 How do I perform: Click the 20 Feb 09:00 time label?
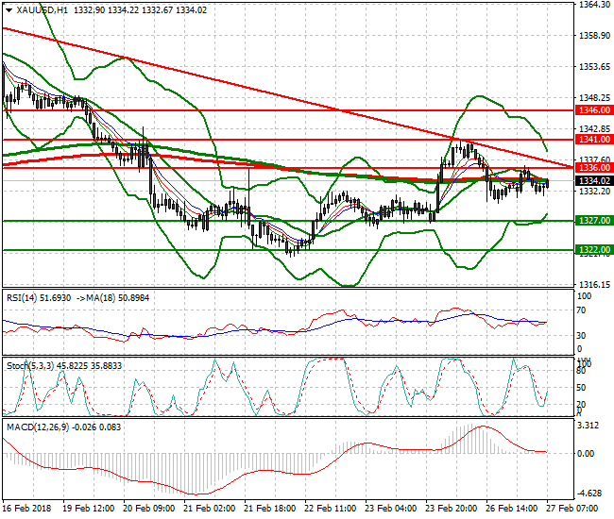(149, 509)
